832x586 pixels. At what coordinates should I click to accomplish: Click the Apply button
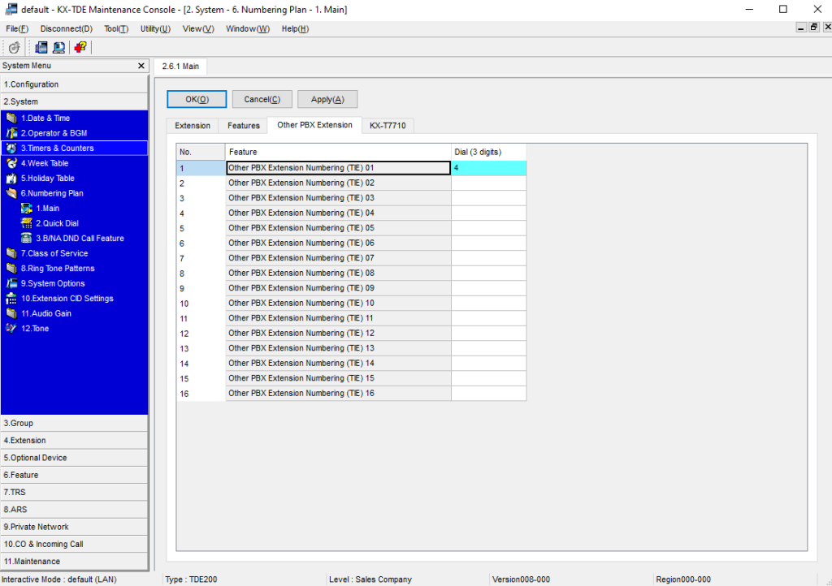(327, 99)
